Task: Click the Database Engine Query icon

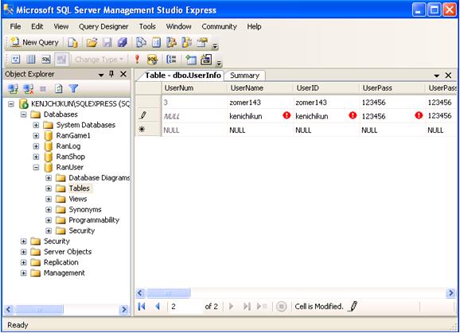Action: point(72,43)
